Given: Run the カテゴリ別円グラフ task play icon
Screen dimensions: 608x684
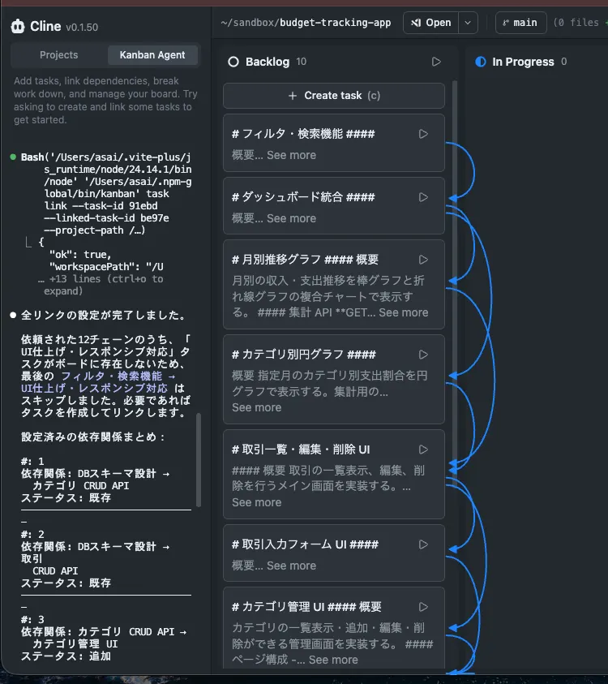Looking at the screenshot, I should [x=423, y=355].
